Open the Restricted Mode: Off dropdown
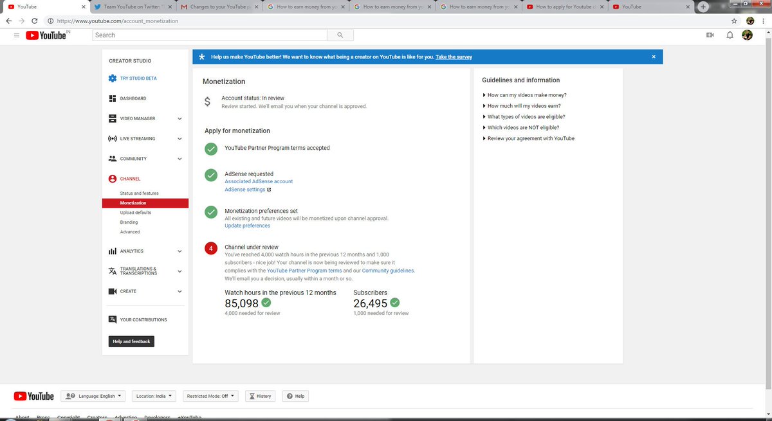This screenshot has height=421, width=772. point(210,396)
